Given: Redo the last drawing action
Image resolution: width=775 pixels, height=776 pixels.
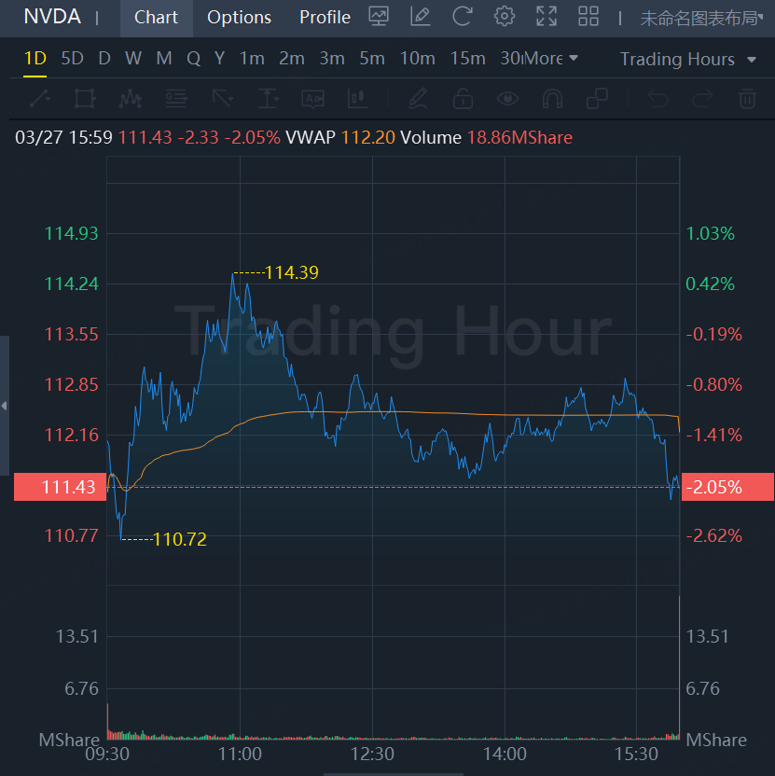Looking at the screenshot, I should coord(702,99).
